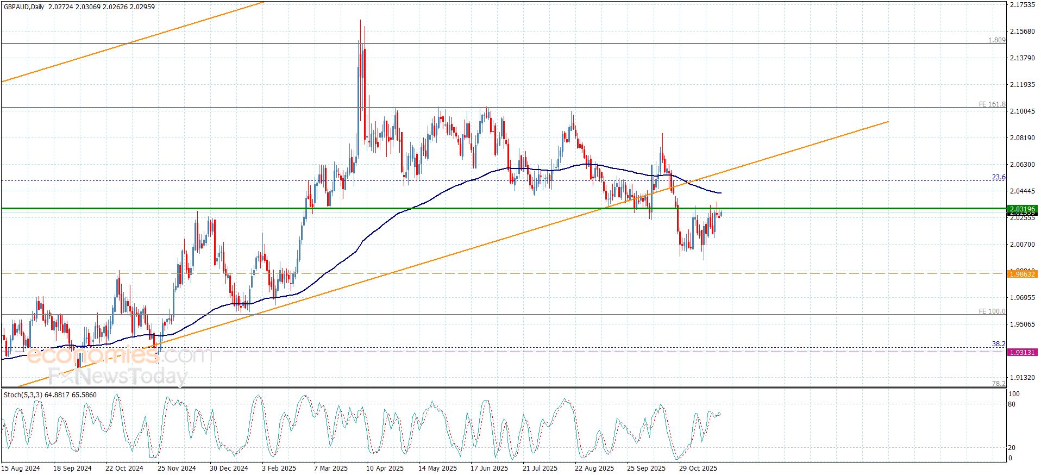Image resolution: width=1041 pixels, height=475 pixels.
Task: Click the 22 Aug 2025 date label
Action: 594,468
